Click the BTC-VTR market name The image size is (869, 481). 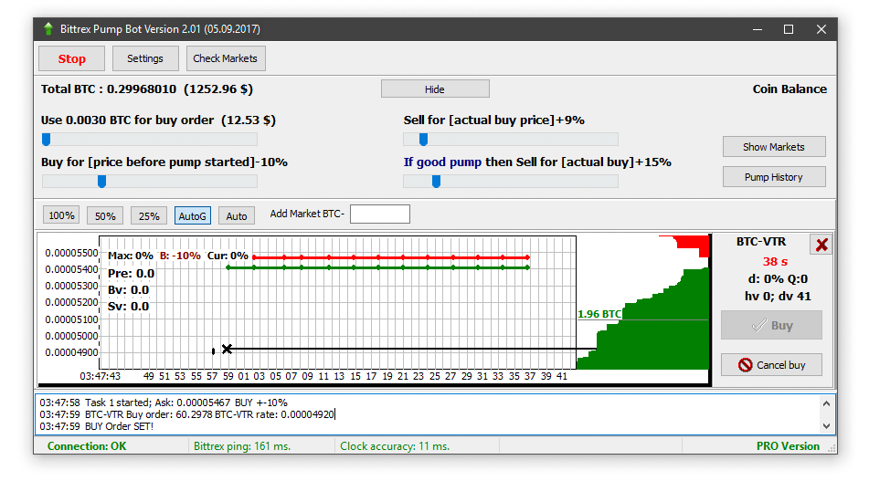761,241
